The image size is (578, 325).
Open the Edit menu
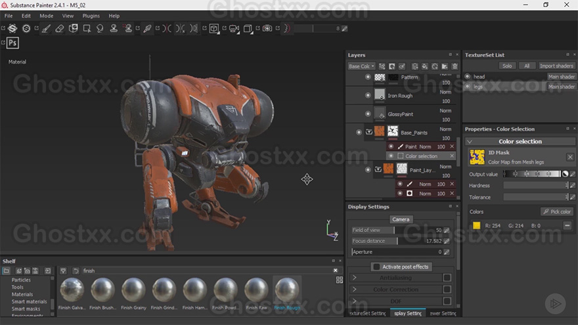(x=26, y=16)
